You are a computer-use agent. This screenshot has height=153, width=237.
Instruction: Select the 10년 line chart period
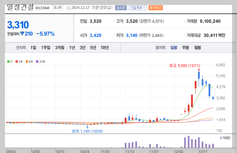pos(105,47)
